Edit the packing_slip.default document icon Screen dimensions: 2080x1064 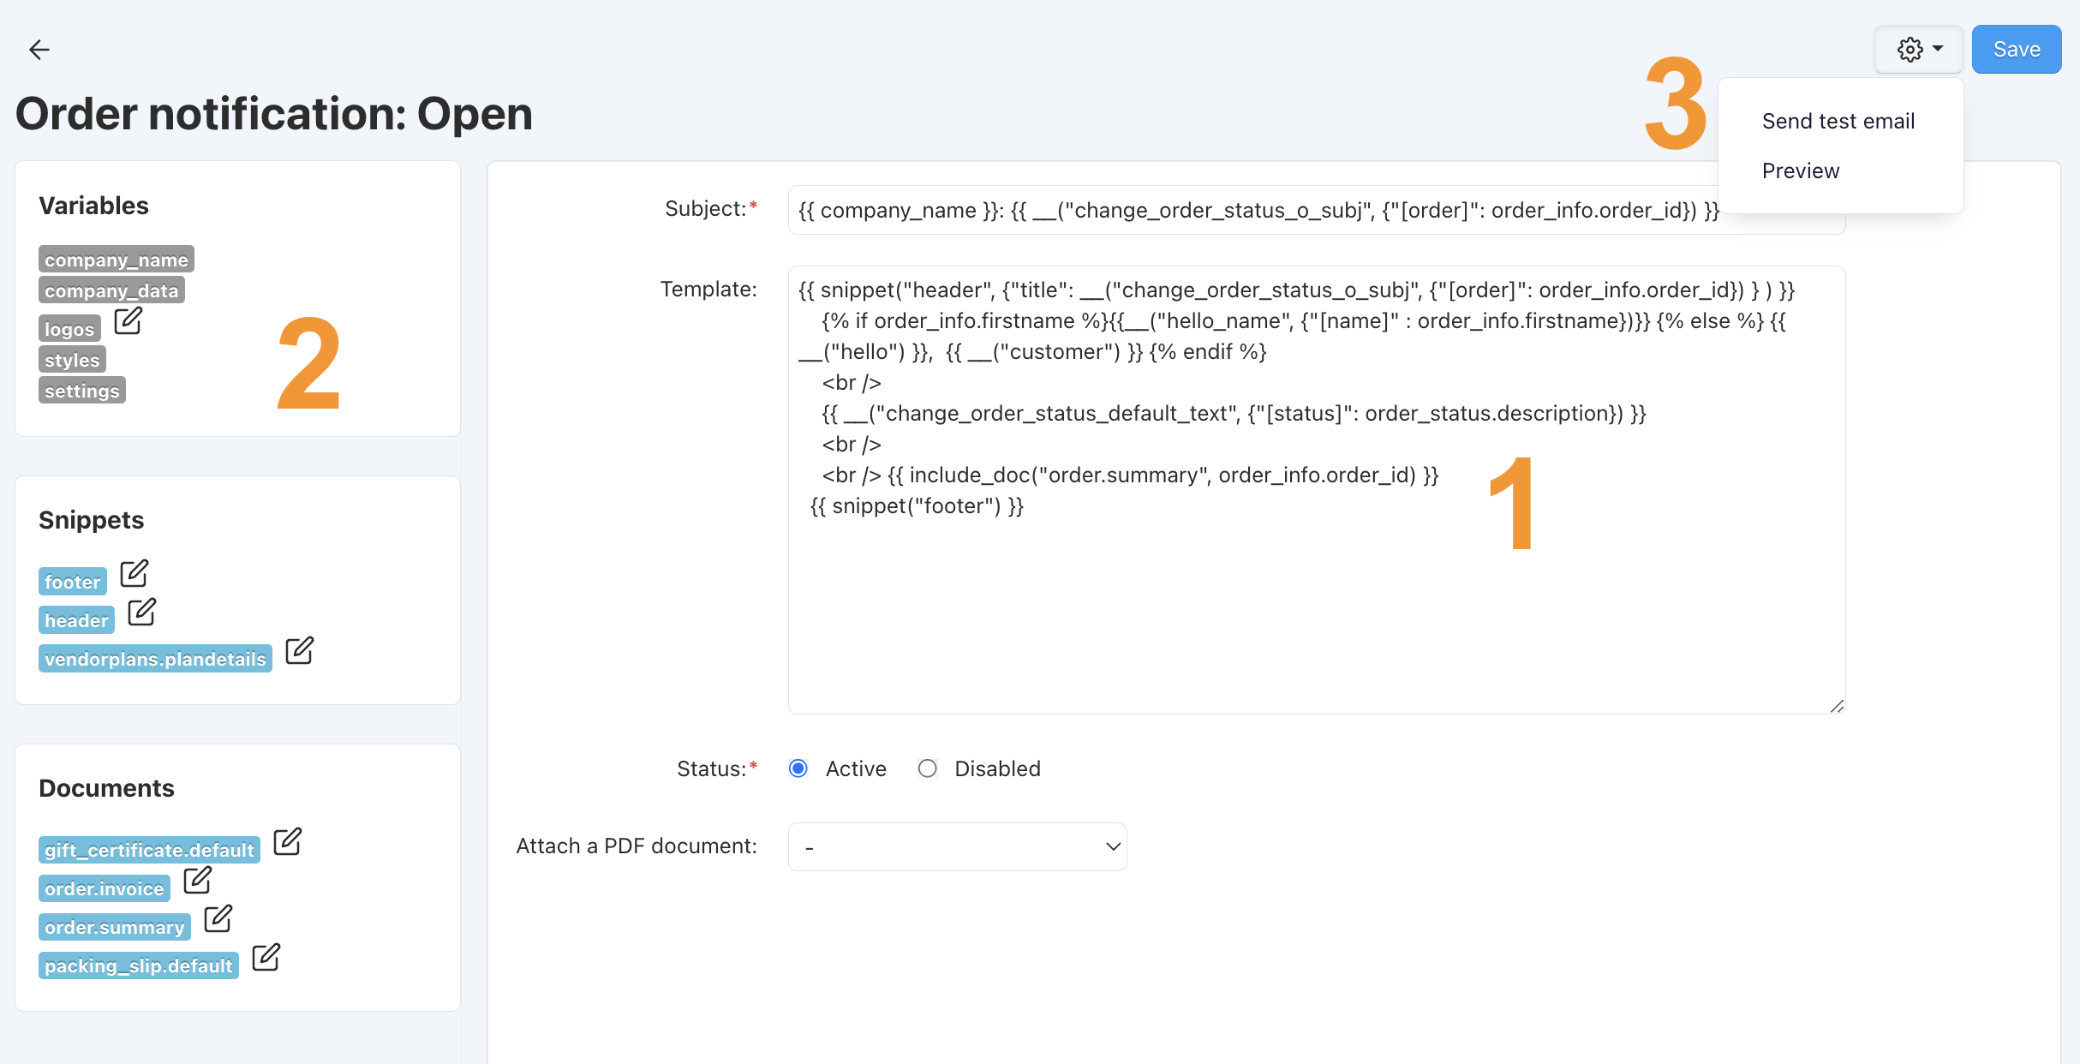point(266,957)
